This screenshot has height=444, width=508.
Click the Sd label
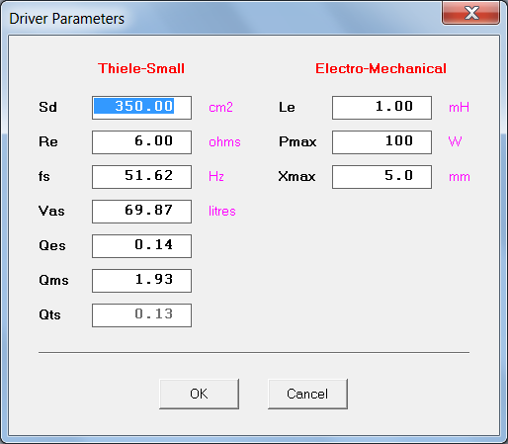(x=47, y=107)
